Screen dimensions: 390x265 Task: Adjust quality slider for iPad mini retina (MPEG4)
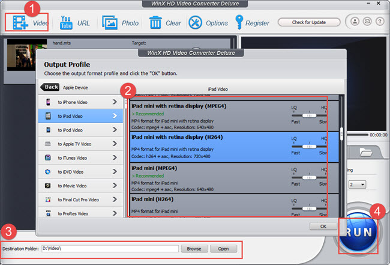pos(309,115)
